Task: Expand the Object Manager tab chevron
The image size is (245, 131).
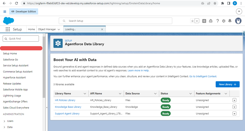Action: click(x=59, y=29)
